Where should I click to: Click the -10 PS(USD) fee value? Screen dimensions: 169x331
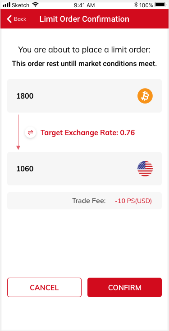click(133, 201)
